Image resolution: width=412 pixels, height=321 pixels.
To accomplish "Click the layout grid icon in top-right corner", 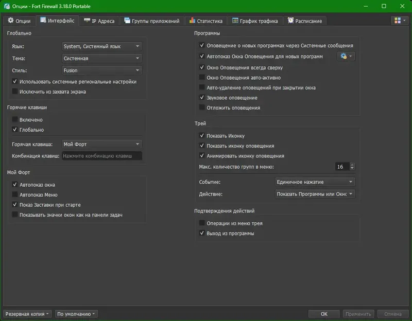I will coord(398,20).
